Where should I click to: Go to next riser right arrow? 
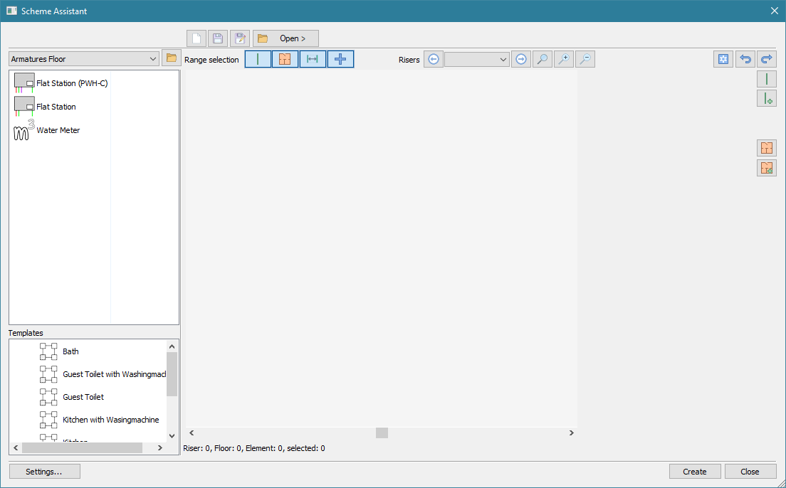pos(521,59)
